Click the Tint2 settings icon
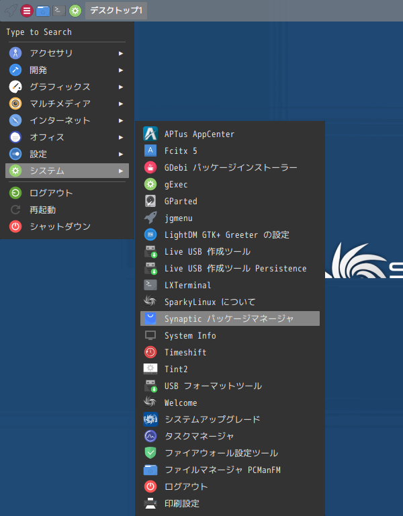The height and width of the screenshot is (516, 403). click(x=150, y=369)
